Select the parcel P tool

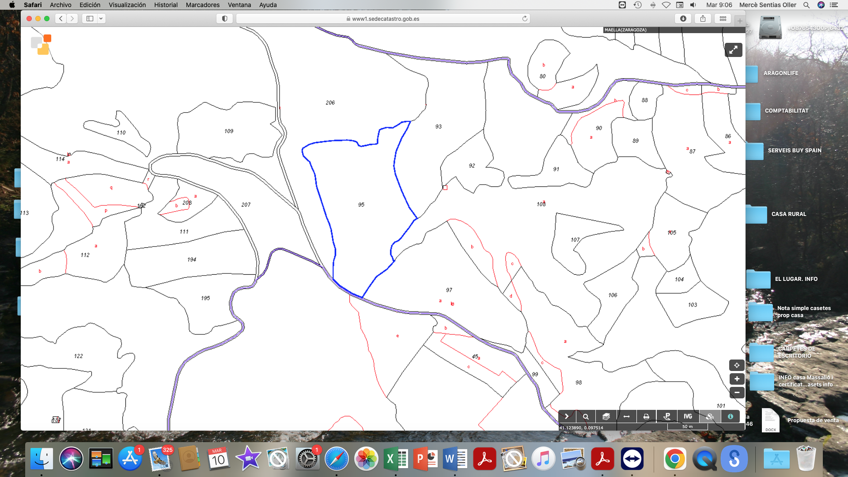667,416
